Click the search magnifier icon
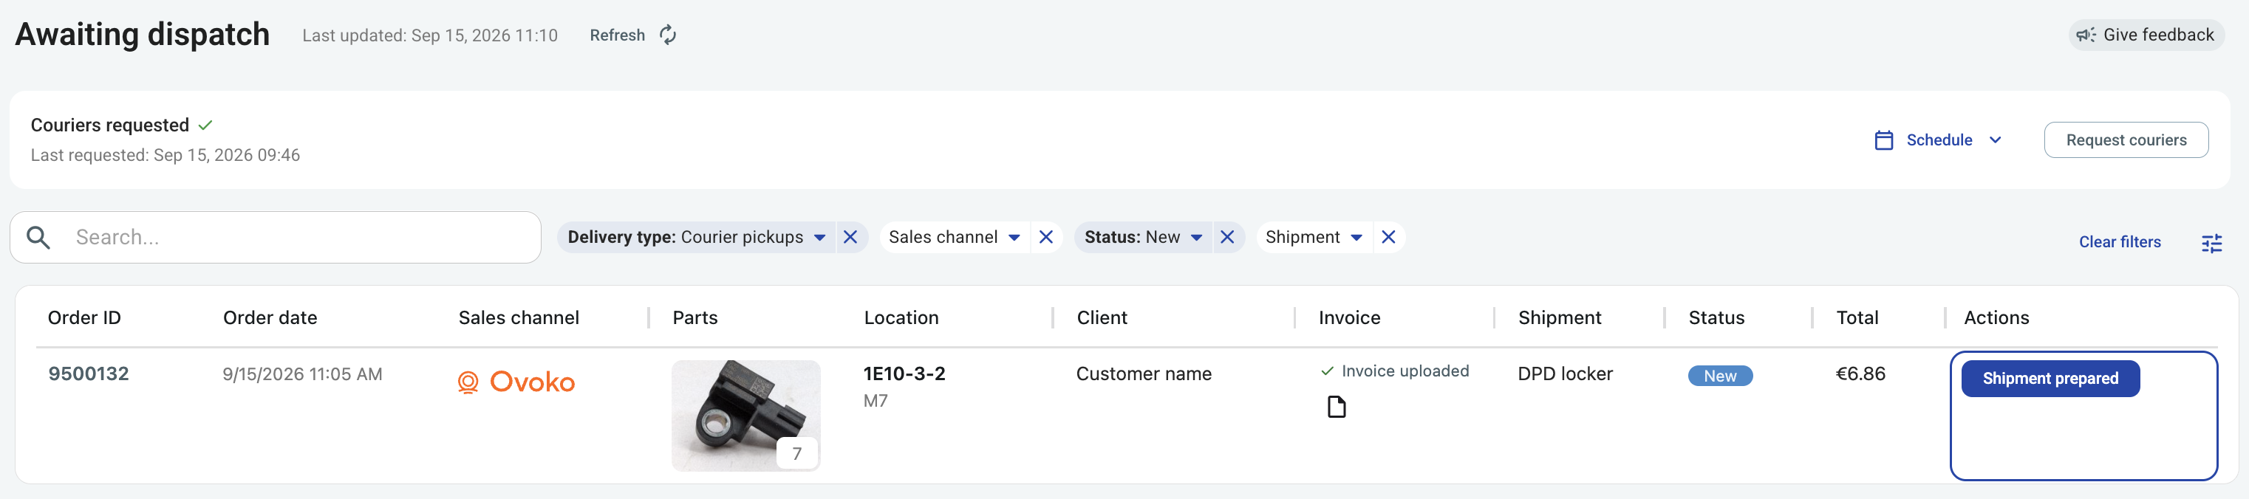 (38, 237)
